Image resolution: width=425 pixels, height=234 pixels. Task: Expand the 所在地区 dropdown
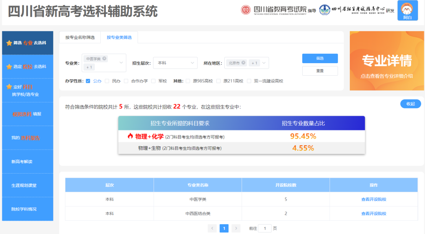(263, 63)
